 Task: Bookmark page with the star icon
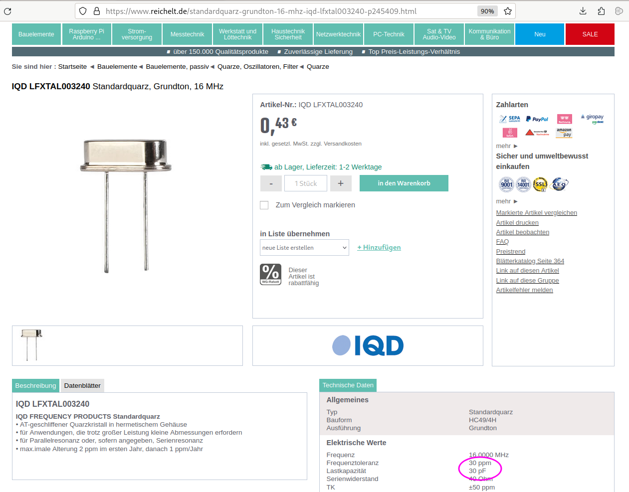508,11
